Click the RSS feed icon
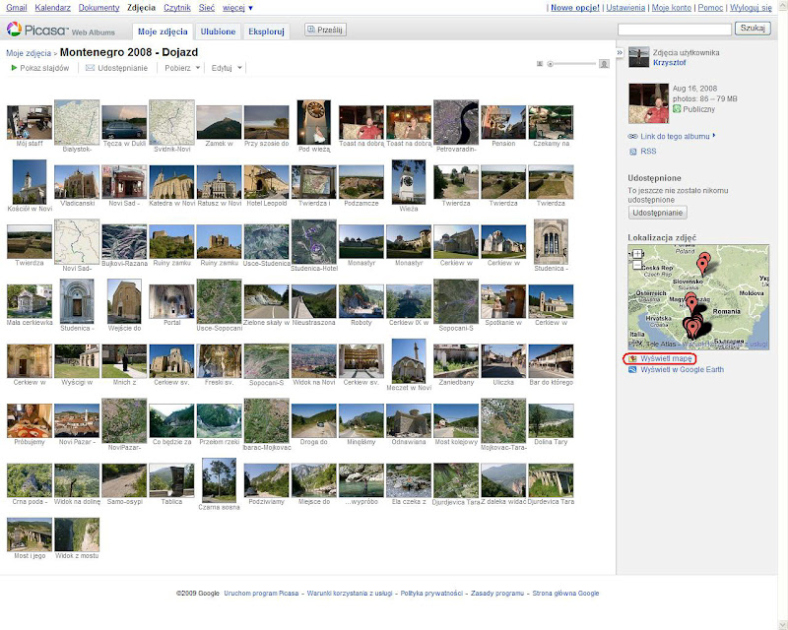 [x=632, y=152]
